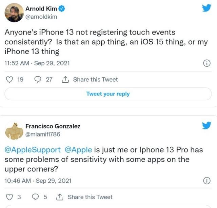
Task: Click the Twitter bird logo on Francisco Gonzalez's tweet
Action: point(206,126)
